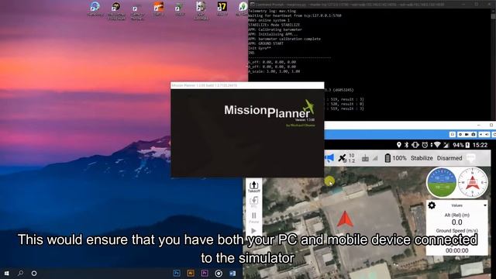Tap the RC telemetry radio icon
The width and height of the screenshot is (496, 279).
coord(365,158)
